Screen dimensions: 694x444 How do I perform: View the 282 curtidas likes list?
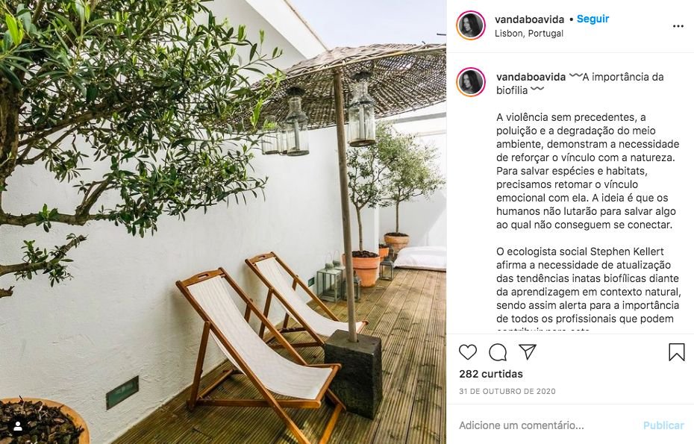[491, 374]
